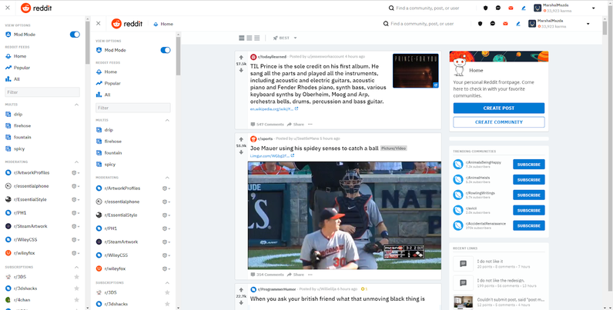The height and width of the screenshot is (310, 613).
Task: Click the reddit logo in the topmost header
Action: [x=36, y=8]
